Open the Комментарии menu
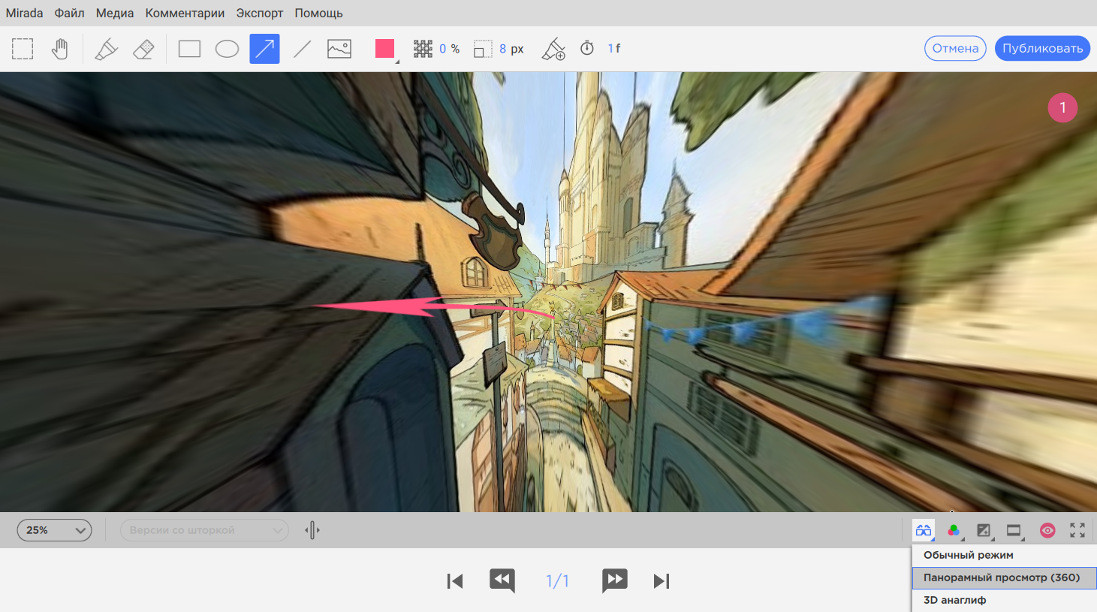1097x612 pixels. click(x=185, y=13)
